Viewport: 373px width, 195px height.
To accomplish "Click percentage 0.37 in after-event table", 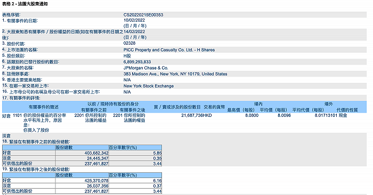I will tap(158, 186).
